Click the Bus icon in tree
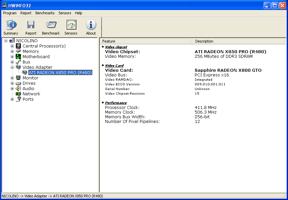288x200 pixels. pos(18,62)
